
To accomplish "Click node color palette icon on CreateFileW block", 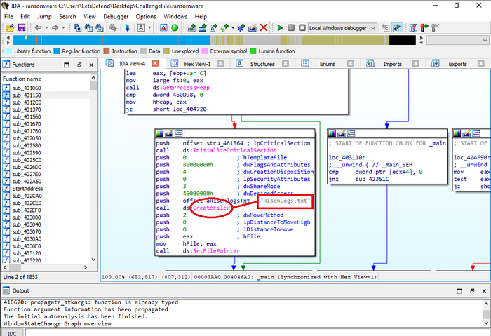I will 160,134.
